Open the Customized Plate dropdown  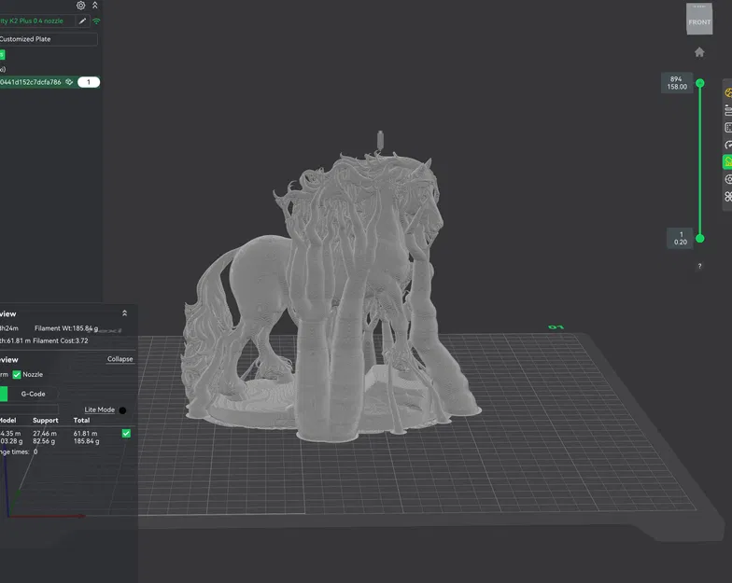coord(49,39)
